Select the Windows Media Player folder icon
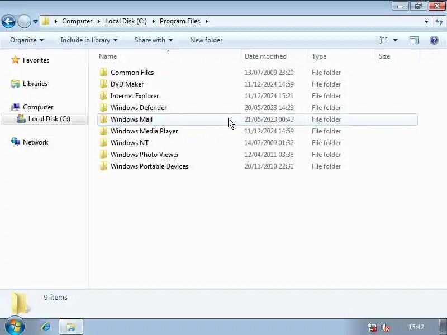Viewport: 447px width, 335px height. coord(103,131)
